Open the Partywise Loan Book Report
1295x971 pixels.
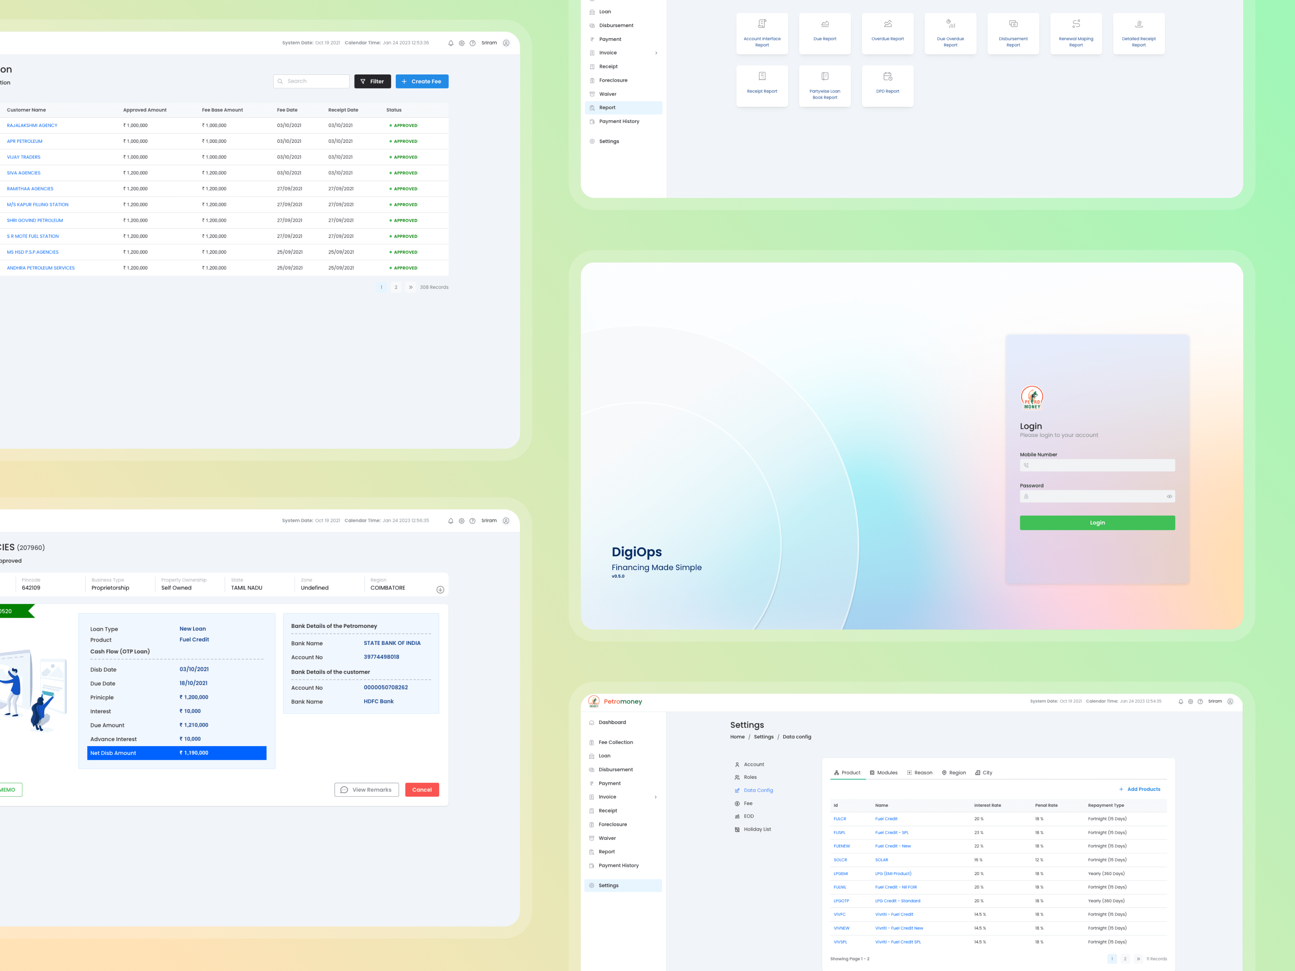point(824,85)
